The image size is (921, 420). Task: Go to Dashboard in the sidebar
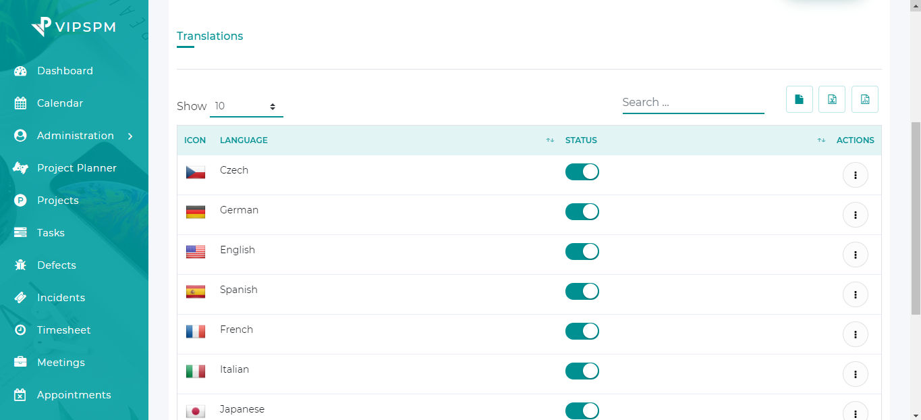65,71
